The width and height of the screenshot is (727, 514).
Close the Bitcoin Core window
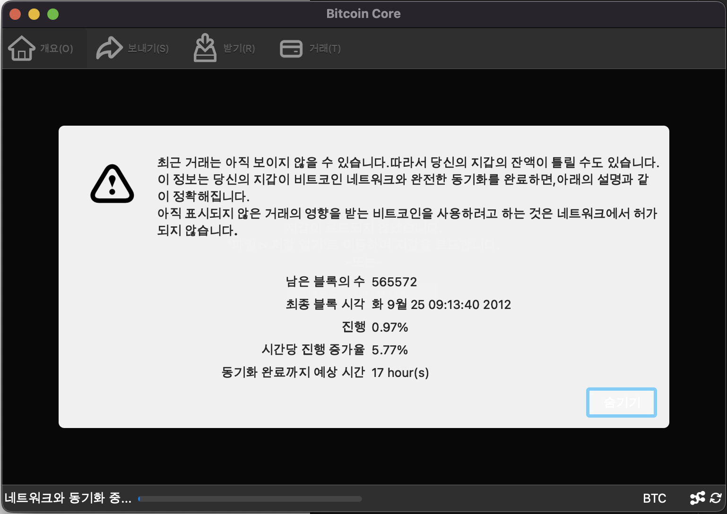tap(15, 14)
